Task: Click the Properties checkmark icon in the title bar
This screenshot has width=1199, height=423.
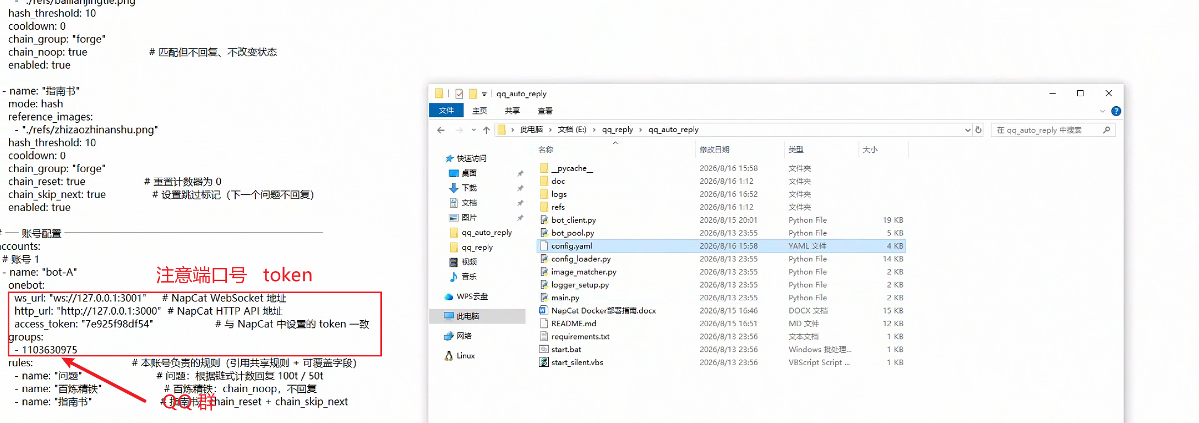Action: pyautogui.click(x=459, y=94)
